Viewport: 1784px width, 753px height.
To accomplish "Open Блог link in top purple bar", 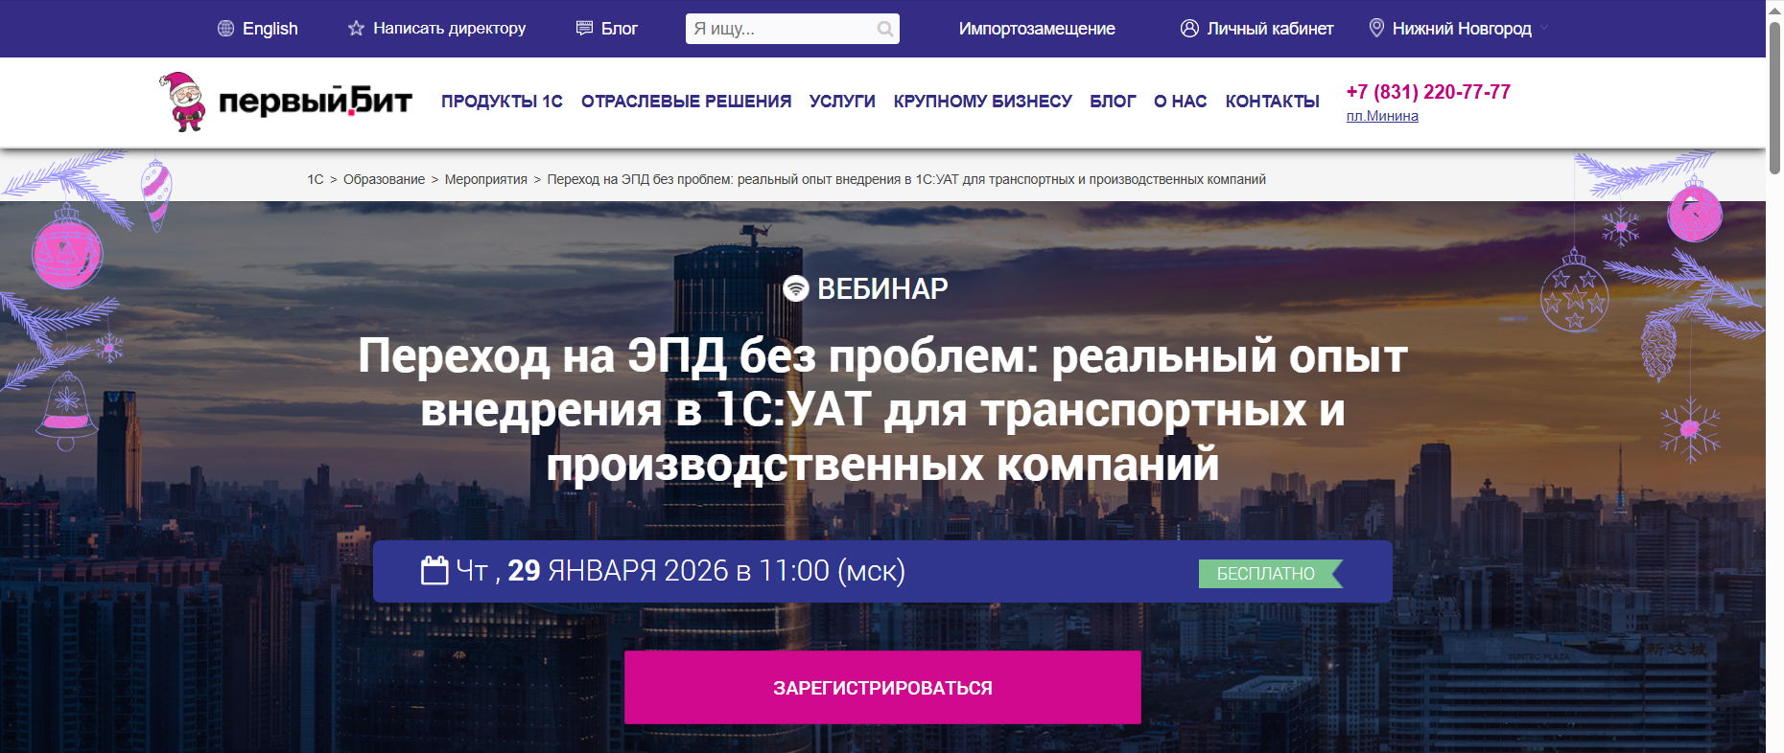I will click(619, 29).
